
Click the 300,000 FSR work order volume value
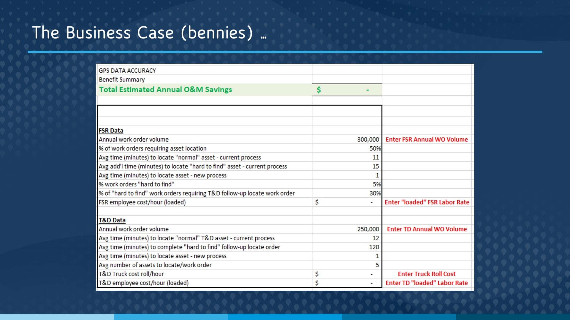[368, 139]
